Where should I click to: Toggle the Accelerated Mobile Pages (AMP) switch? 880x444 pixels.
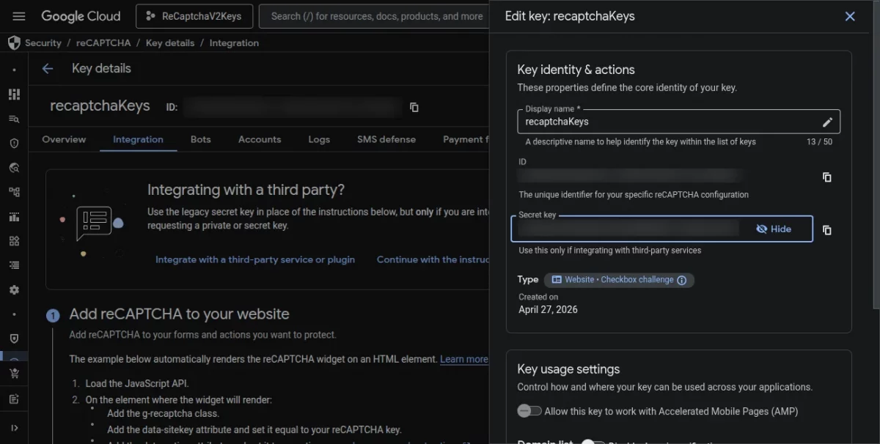coord(529,411)
